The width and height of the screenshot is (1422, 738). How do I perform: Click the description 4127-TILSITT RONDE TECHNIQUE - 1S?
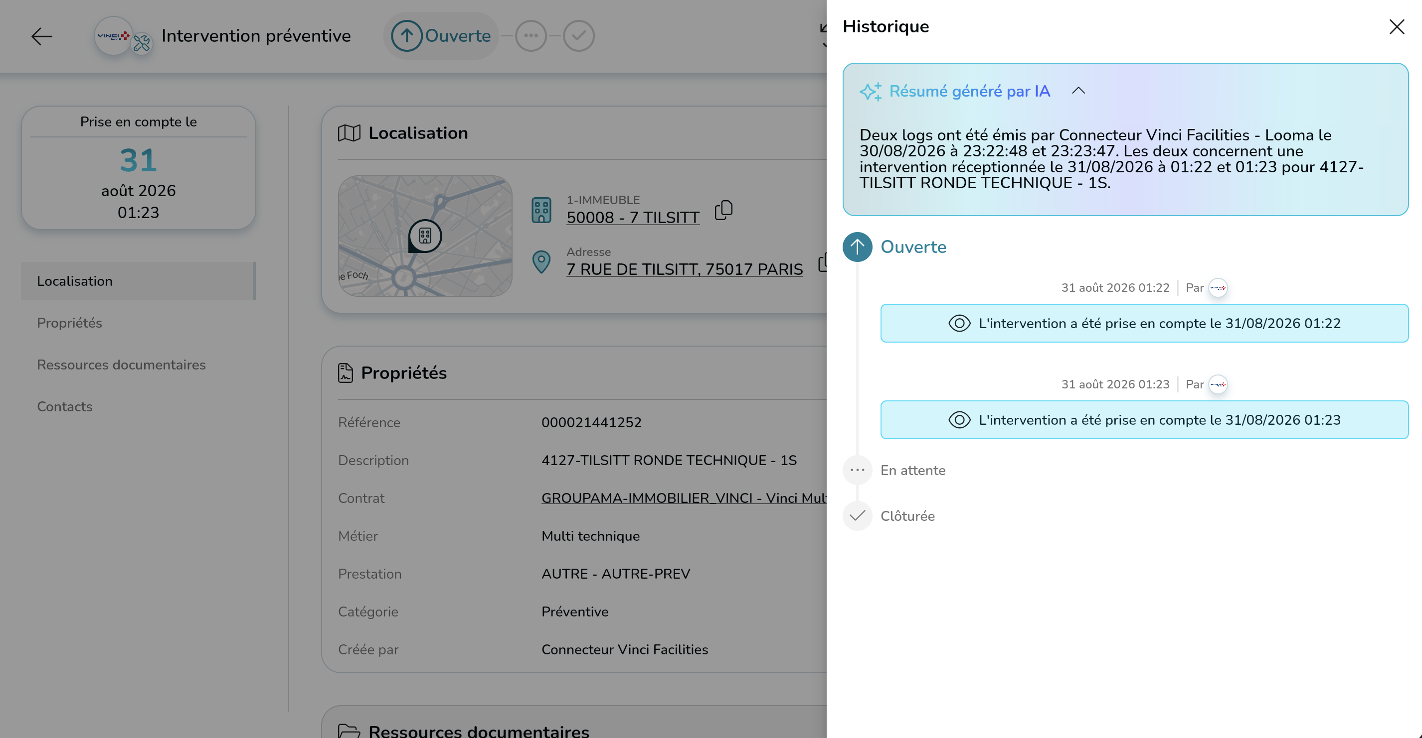tap(669, 461)
